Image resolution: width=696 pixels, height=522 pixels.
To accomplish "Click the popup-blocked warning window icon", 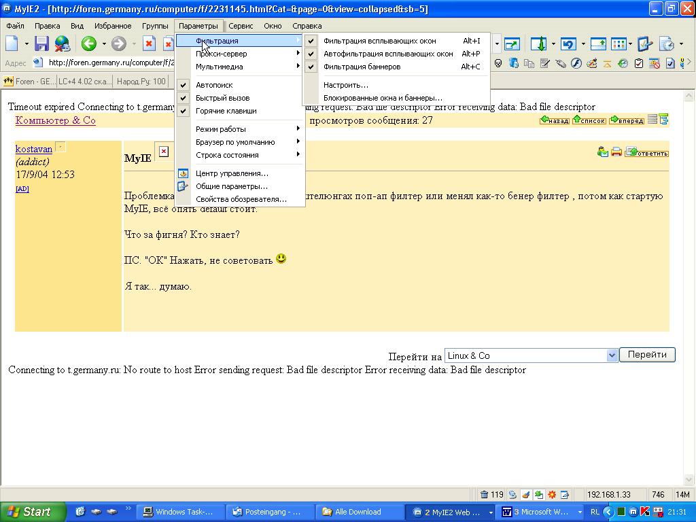I will [x=655, y=63].
